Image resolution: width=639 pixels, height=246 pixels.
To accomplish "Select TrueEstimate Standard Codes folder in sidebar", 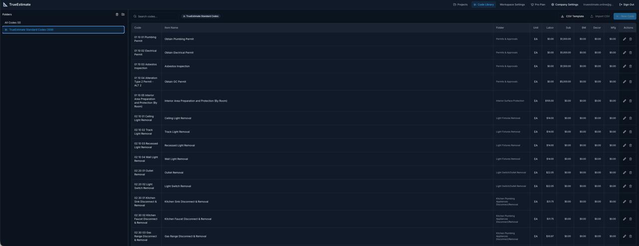I will coord(31,30).
